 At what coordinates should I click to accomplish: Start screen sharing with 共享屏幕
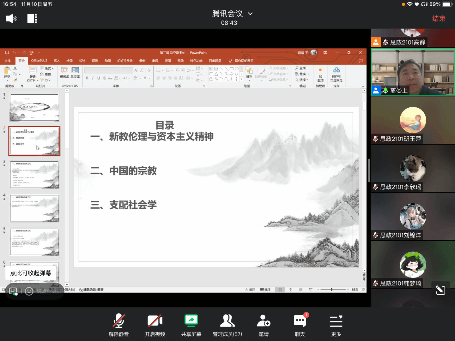point(191,325)
